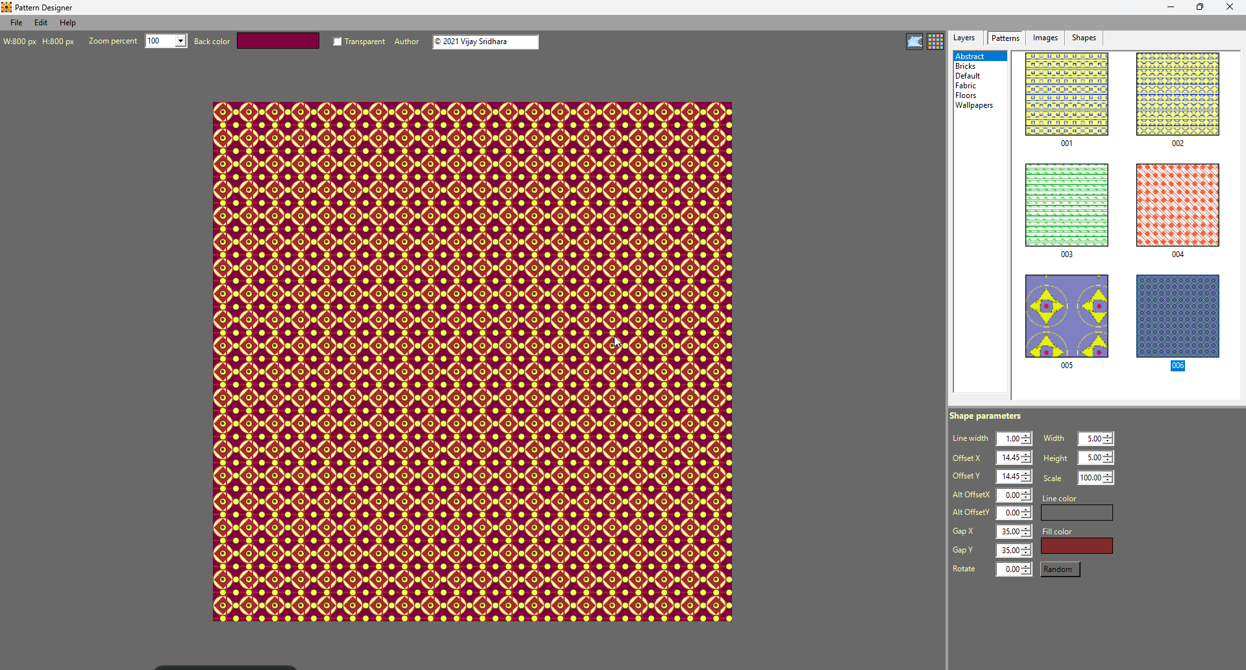Enable the Transparent checkbox
The image size is (1246, 670).
click(337, 41)
